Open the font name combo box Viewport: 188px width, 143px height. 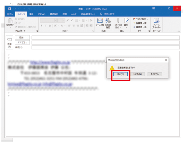pyautogui.click(x=48, y=21)
